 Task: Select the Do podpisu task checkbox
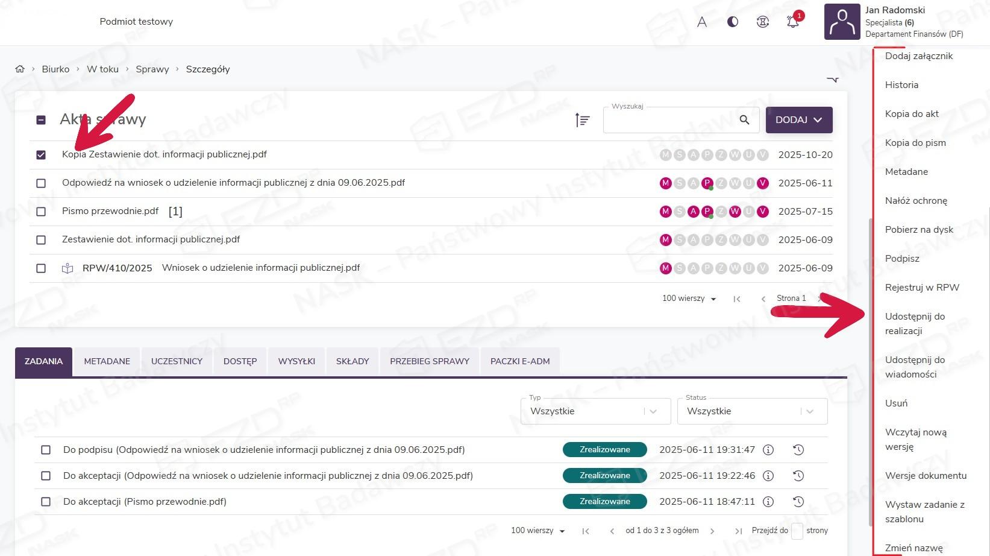click(x=46, y=450)
